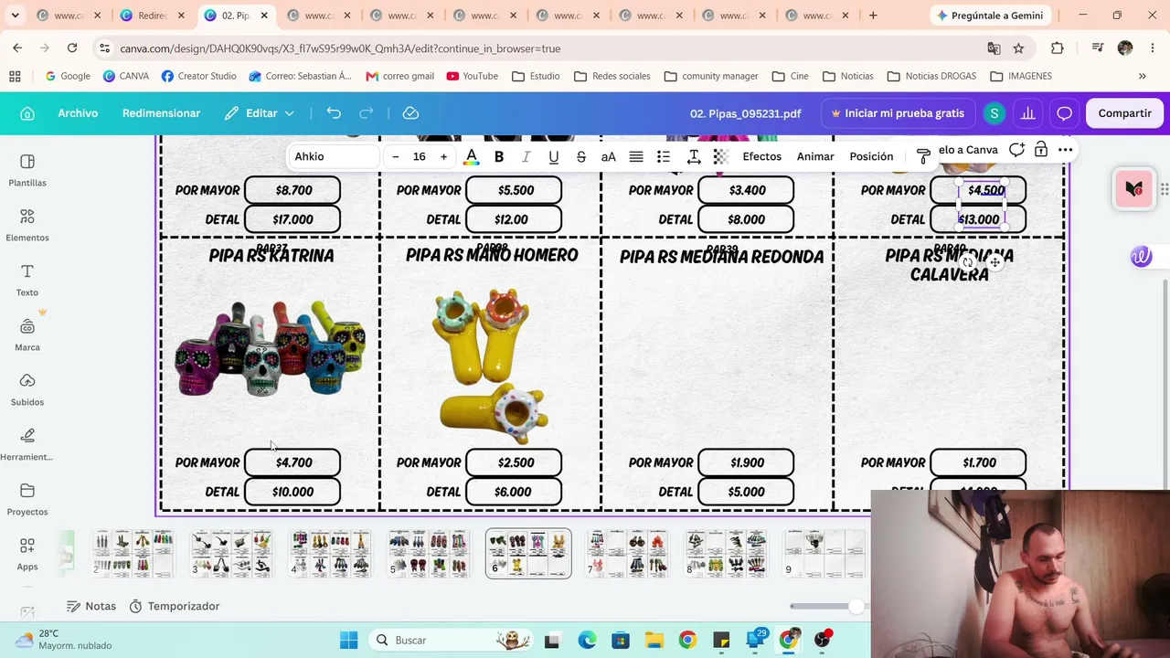Viewport: 1170px width, 658px height.
Task: Open the comments speech bubble icon
Action: (x=1064, y=113)
